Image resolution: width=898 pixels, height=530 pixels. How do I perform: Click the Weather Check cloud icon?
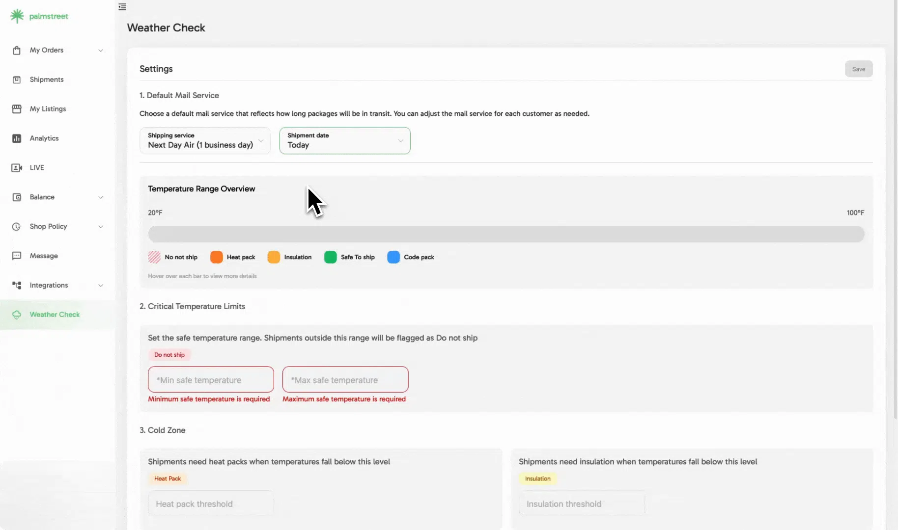17,315
